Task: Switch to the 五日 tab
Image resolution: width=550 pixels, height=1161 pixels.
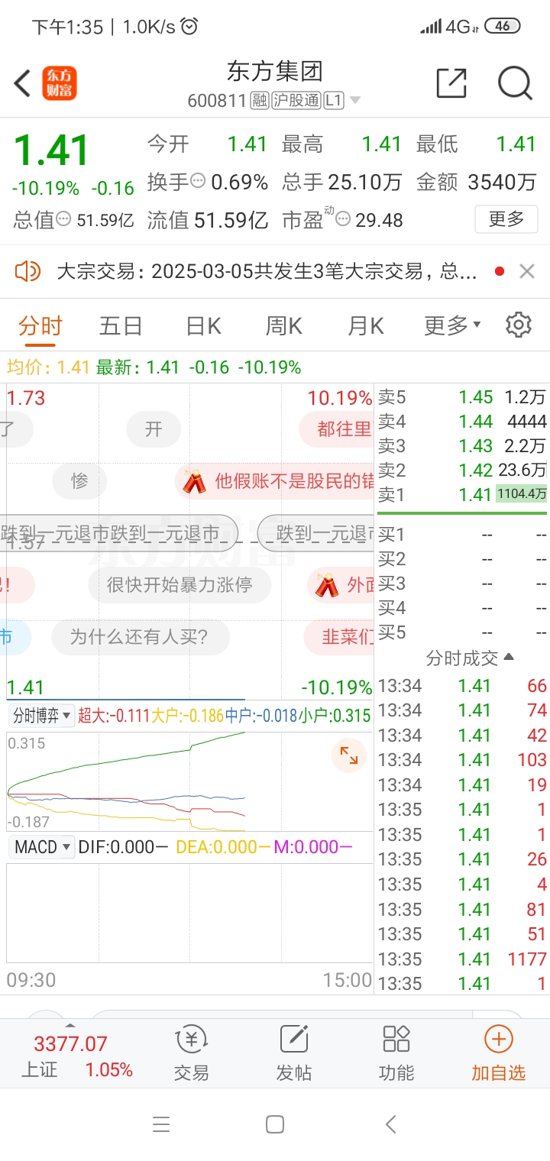Action: pyautogui.click(x=121, y=326)
